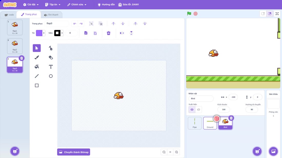This screenshot has height=158, width=282.
Task: Open the outline color dropdown arrow
Action: 62,33
